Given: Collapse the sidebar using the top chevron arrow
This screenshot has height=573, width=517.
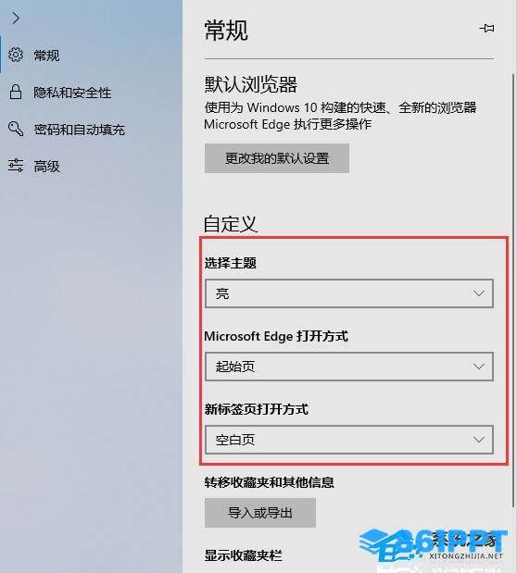Looking at the screenshot, I should pos(16,18).
